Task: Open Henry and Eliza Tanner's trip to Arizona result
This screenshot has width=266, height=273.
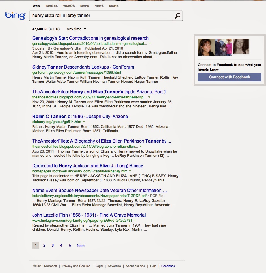Action: (x=99, y=92)
